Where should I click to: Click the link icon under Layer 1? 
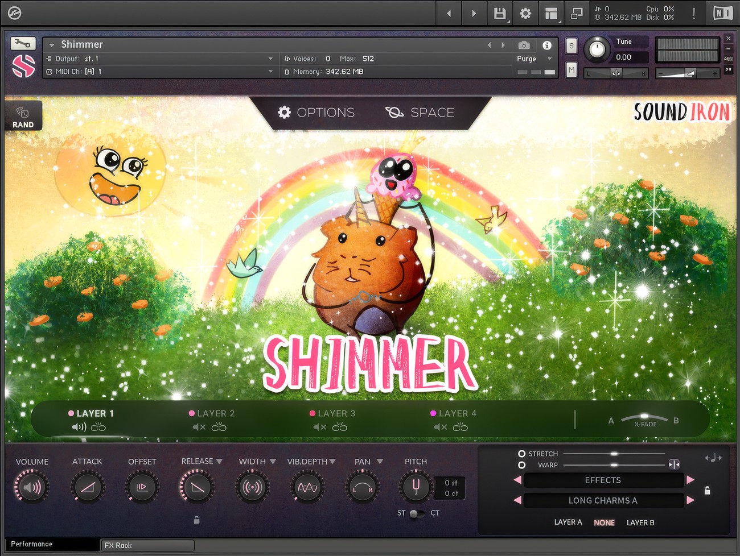[x=98, y=427]
